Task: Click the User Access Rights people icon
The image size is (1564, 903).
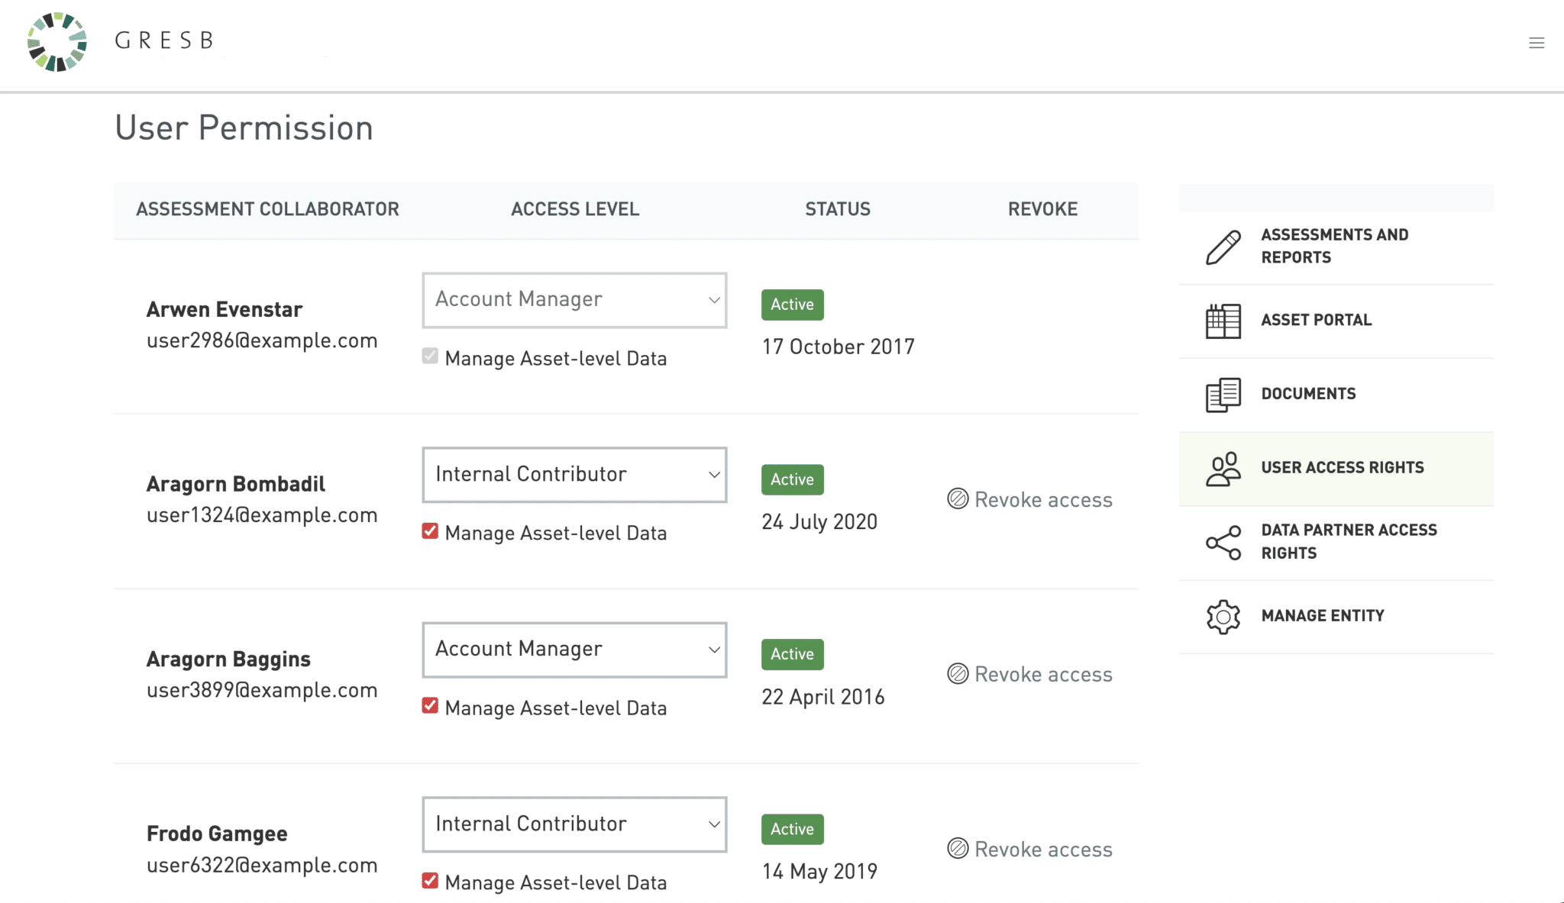Action: tap(1223, 469)
